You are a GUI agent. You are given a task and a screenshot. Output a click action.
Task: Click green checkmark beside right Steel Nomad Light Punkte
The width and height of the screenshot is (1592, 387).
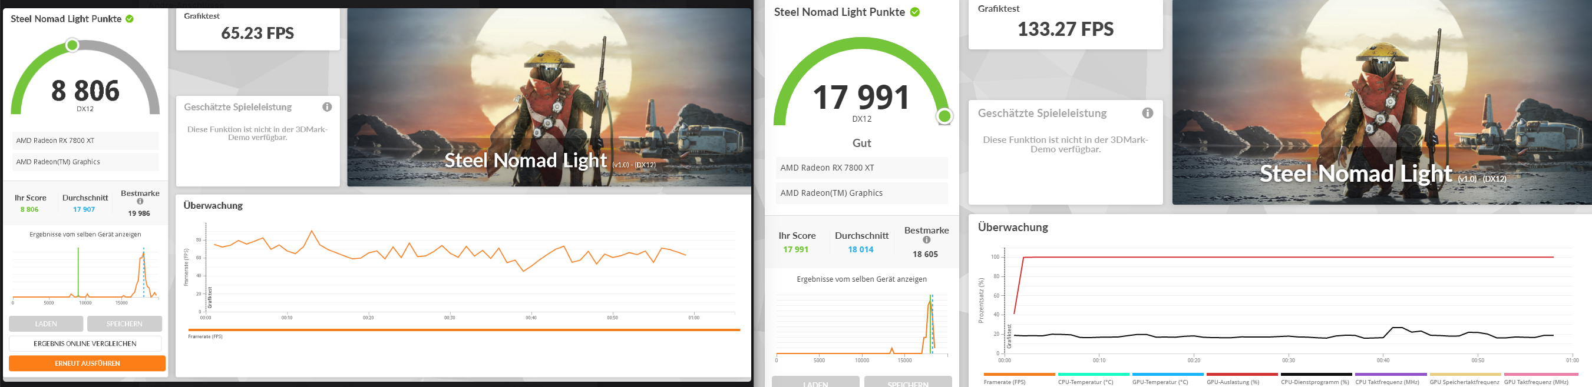tap(914, 12)
